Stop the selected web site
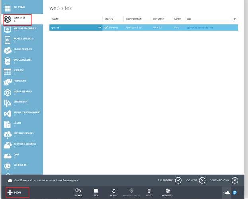This screenshot has height=199, width=248. (96, 192)
